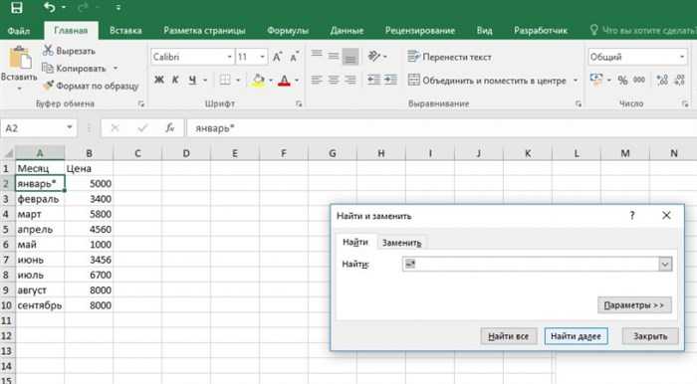
Task: Click the insert function fx icon
Action: [170, 128]
